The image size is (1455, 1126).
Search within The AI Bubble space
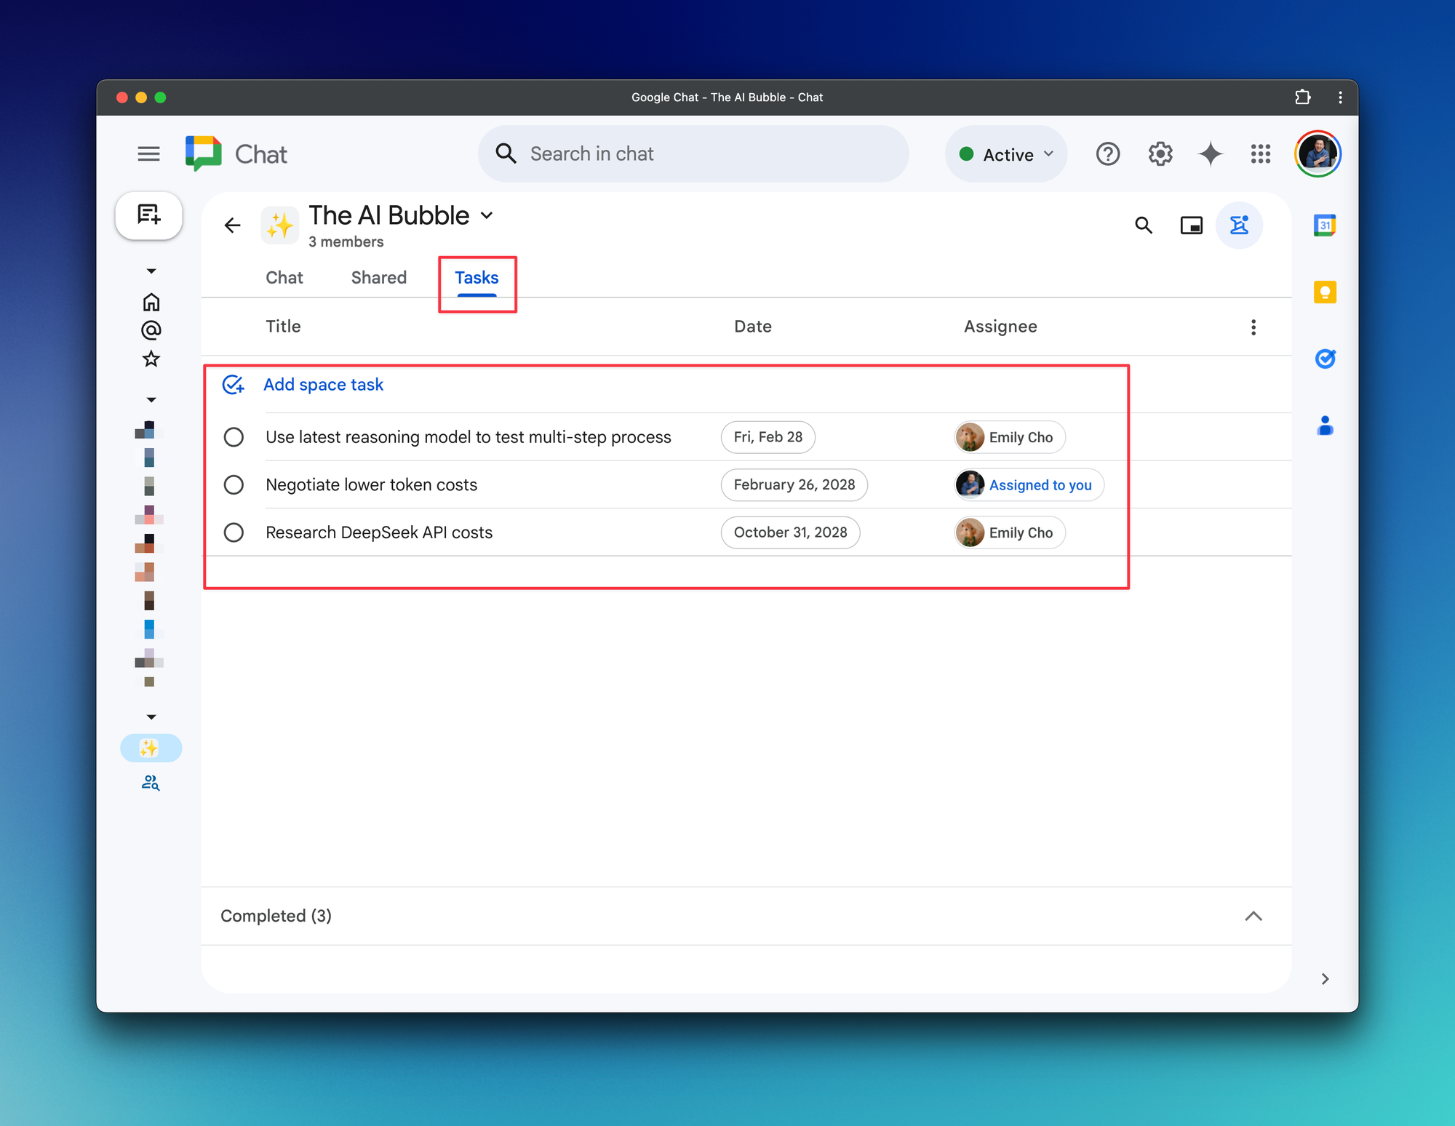coord(1144,225)
